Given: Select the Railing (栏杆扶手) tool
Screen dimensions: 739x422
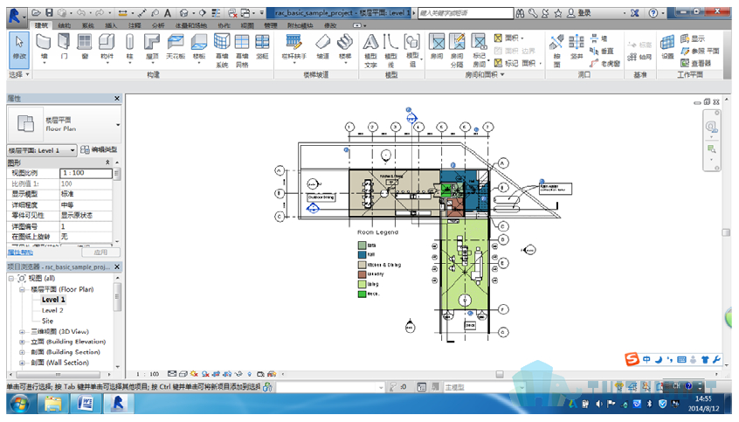Looking at the screenshot, I should click(x=294, y=48).
